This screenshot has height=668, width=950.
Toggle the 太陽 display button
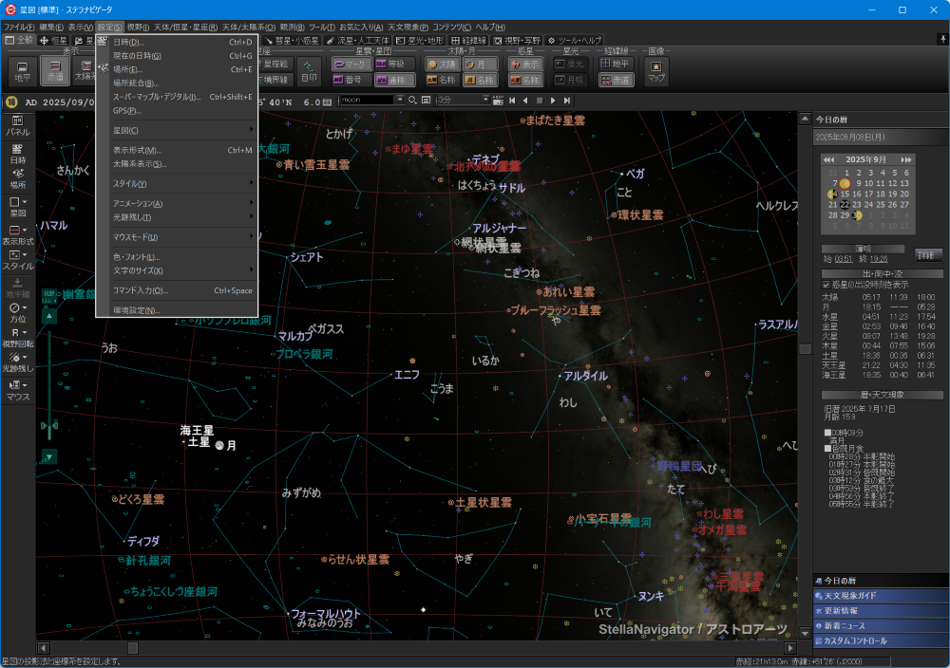coord(441,64)
